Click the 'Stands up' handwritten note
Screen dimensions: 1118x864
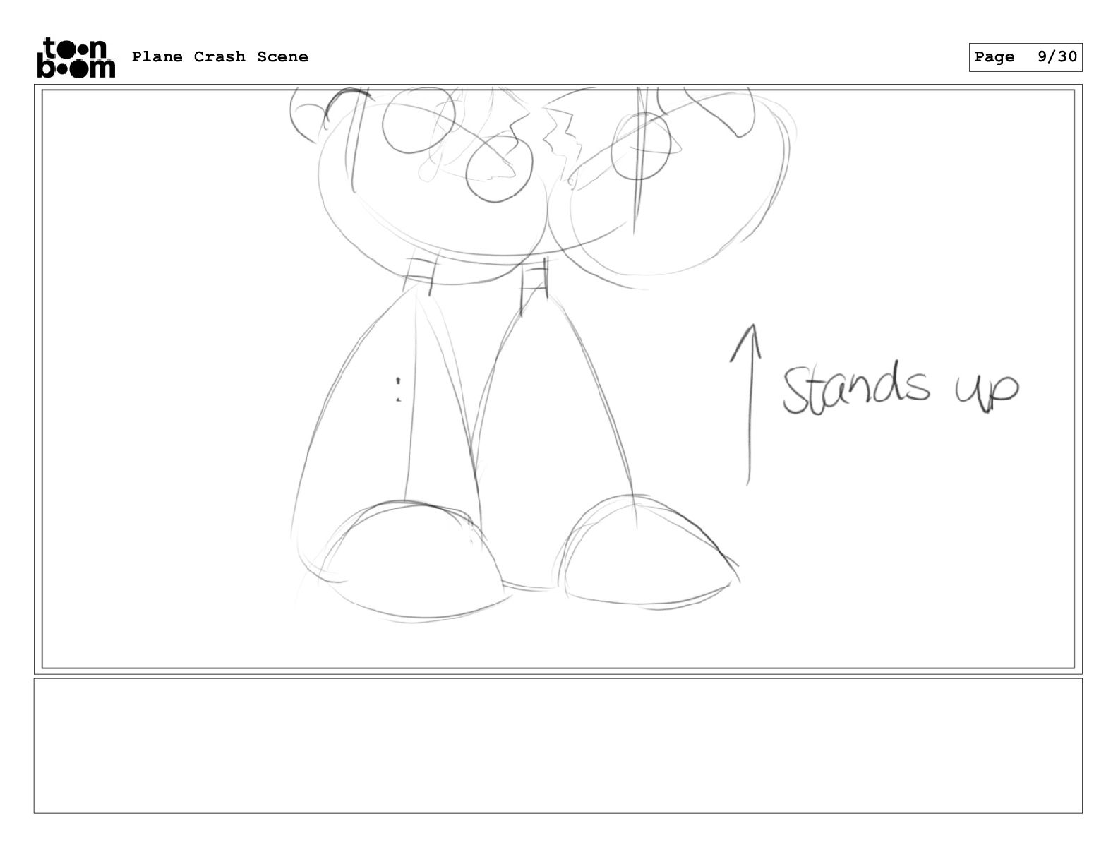tap(901, 387)
